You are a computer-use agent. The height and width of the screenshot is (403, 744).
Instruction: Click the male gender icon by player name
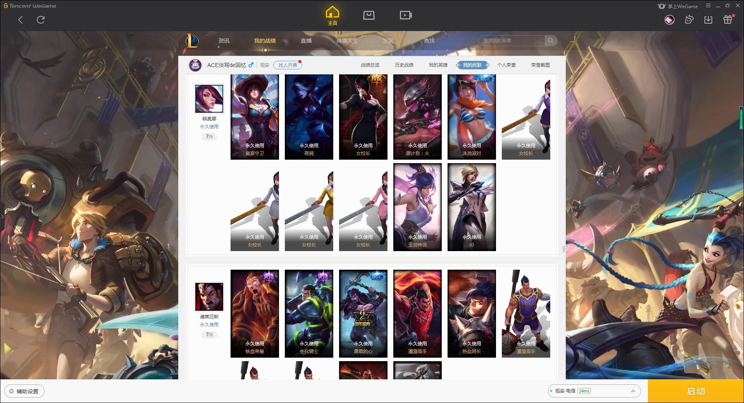click(x=251, y=65)
